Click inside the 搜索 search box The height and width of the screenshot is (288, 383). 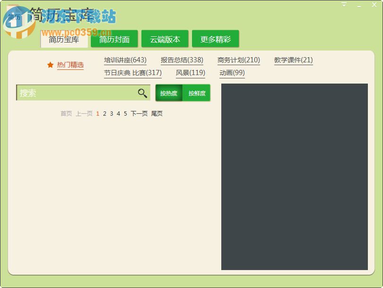(76, 93)
